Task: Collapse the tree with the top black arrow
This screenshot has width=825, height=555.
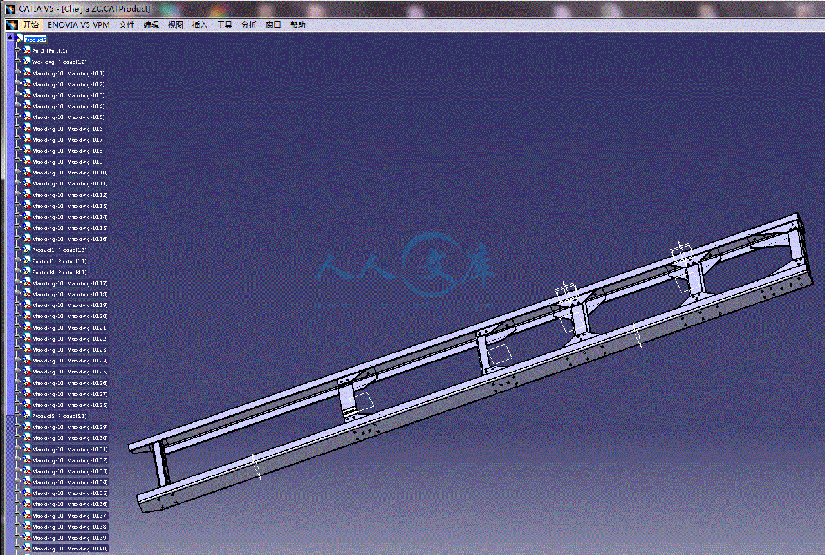Action: coord(10,37)
